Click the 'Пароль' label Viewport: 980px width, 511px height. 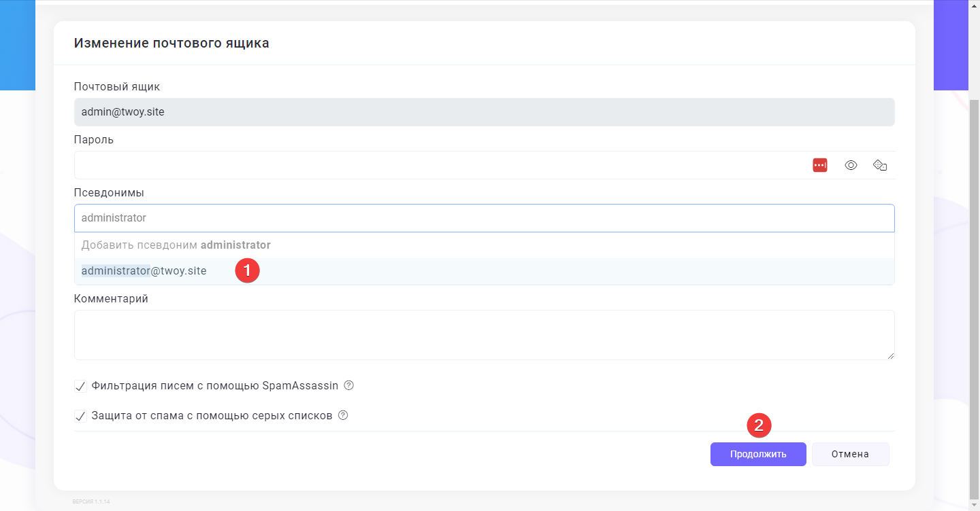pos(94,140)
